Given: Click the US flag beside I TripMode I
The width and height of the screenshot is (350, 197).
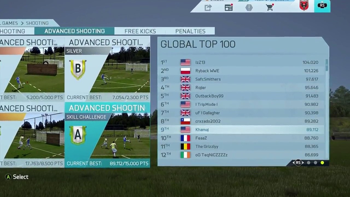Looking at the screenshot, I should click(185, 105).
